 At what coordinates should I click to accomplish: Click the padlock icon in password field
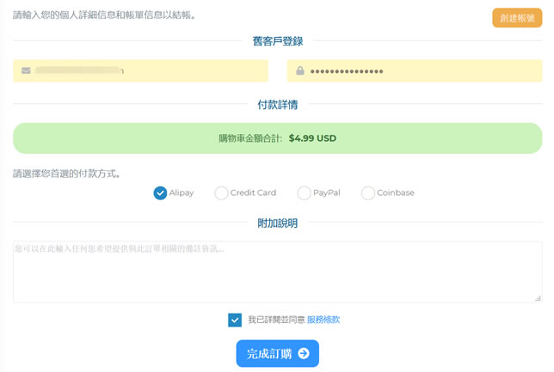301,71
